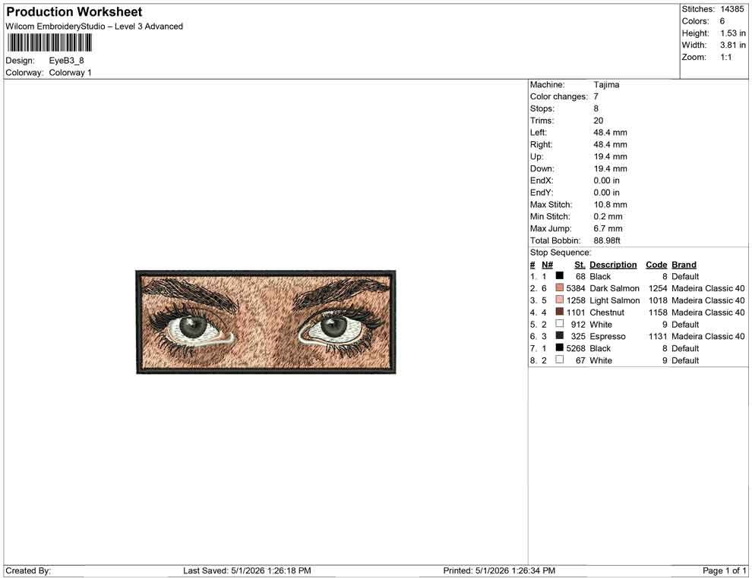Click the stitch count '5384'
This screenshot has width=752, height=578.
click(x=576, y=288)
